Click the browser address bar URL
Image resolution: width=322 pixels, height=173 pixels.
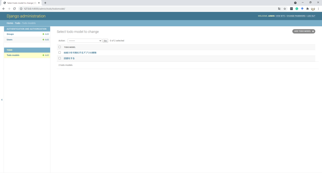click(x=45, y=9)
